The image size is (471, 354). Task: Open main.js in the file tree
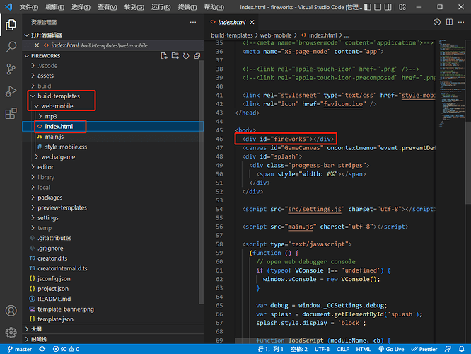pyautogui.click(x=54, y=137)
